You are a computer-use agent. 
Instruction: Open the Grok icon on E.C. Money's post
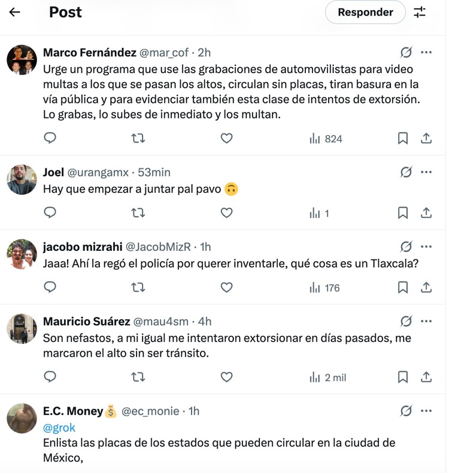(x=406, y=411)
